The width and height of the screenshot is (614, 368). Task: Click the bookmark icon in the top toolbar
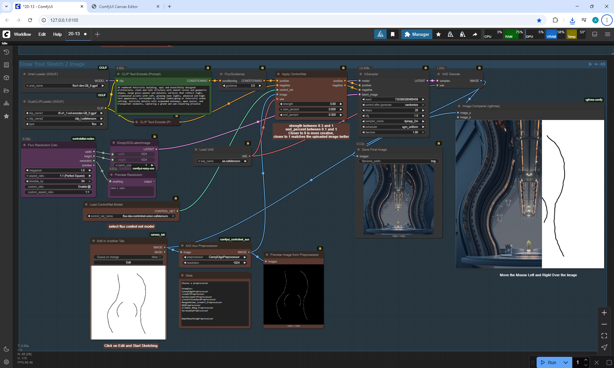(x=393, y=34)
